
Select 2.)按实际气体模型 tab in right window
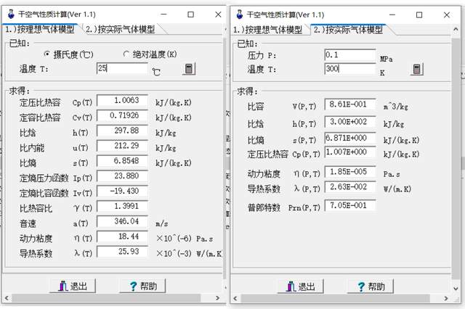click(349, 30)
